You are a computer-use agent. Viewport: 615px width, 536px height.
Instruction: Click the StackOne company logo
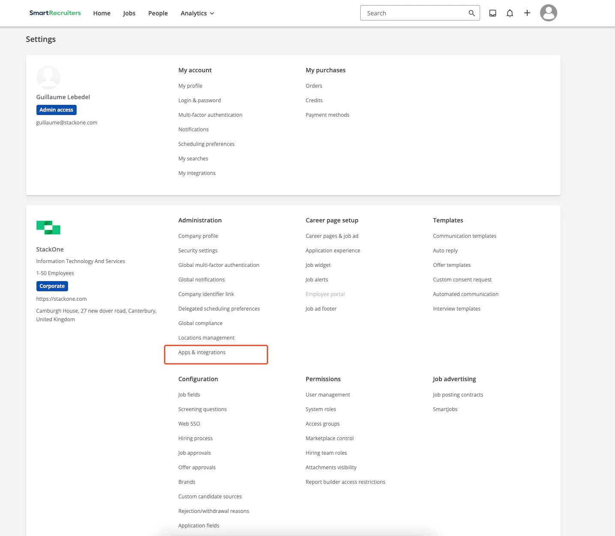point(48,228)
